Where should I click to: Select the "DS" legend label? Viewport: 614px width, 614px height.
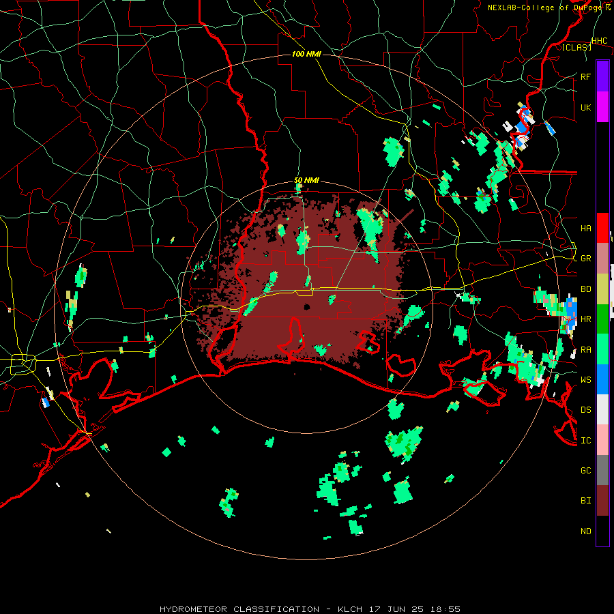click(x=585, y=410)
